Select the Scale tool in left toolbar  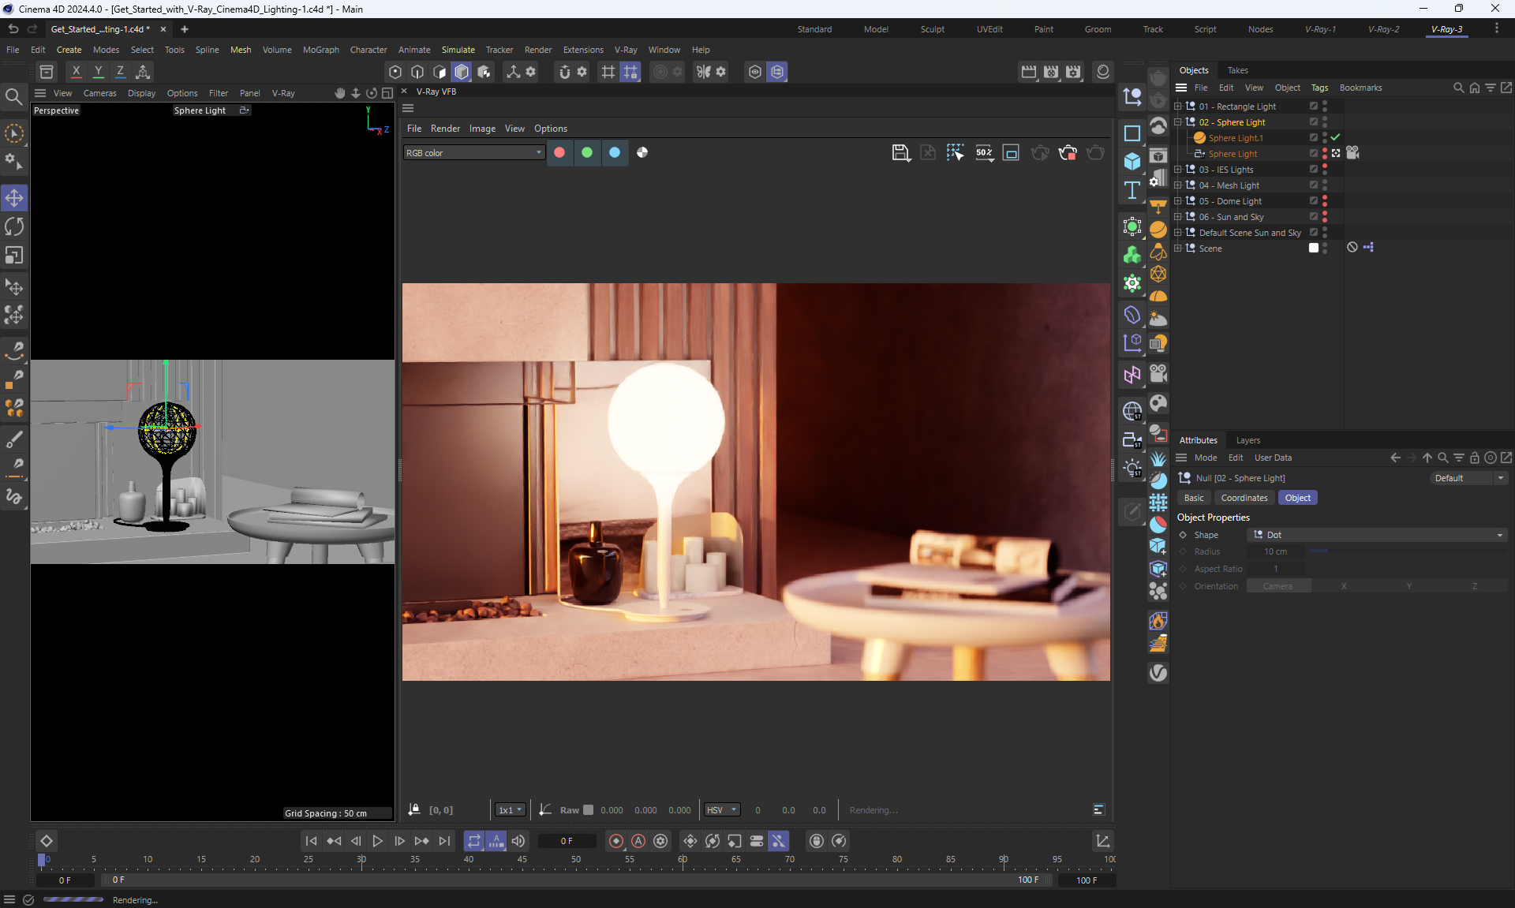coord(14,256)
